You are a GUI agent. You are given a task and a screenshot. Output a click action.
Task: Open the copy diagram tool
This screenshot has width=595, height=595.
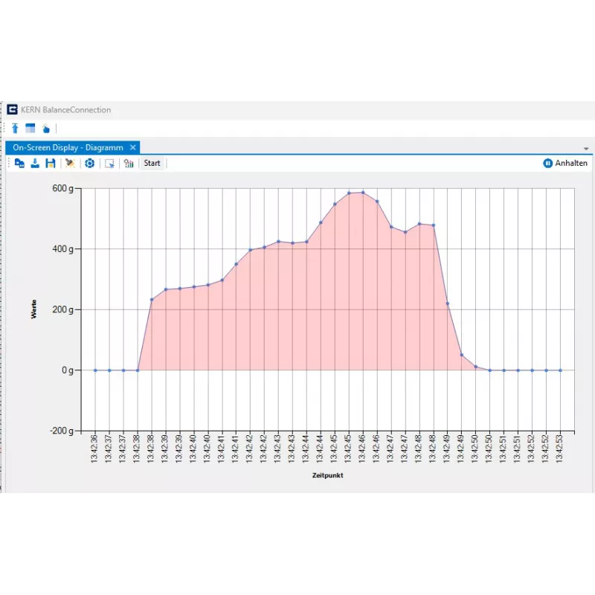[19, 163]
